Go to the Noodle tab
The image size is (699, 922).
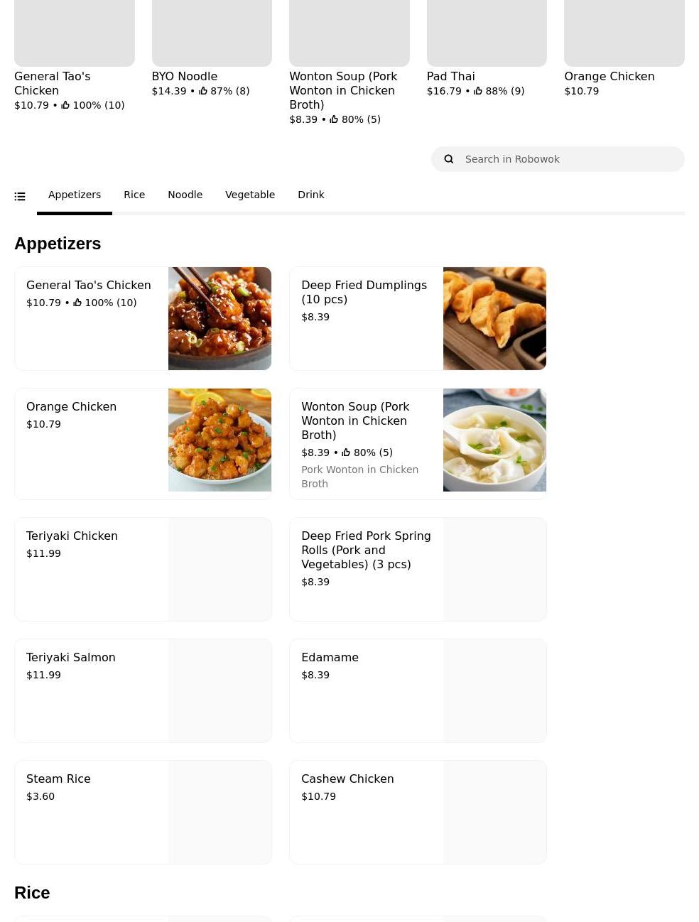(x=185, y=195)
